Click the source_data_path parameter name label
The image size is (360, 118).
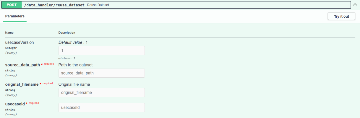tap(22, 65)
